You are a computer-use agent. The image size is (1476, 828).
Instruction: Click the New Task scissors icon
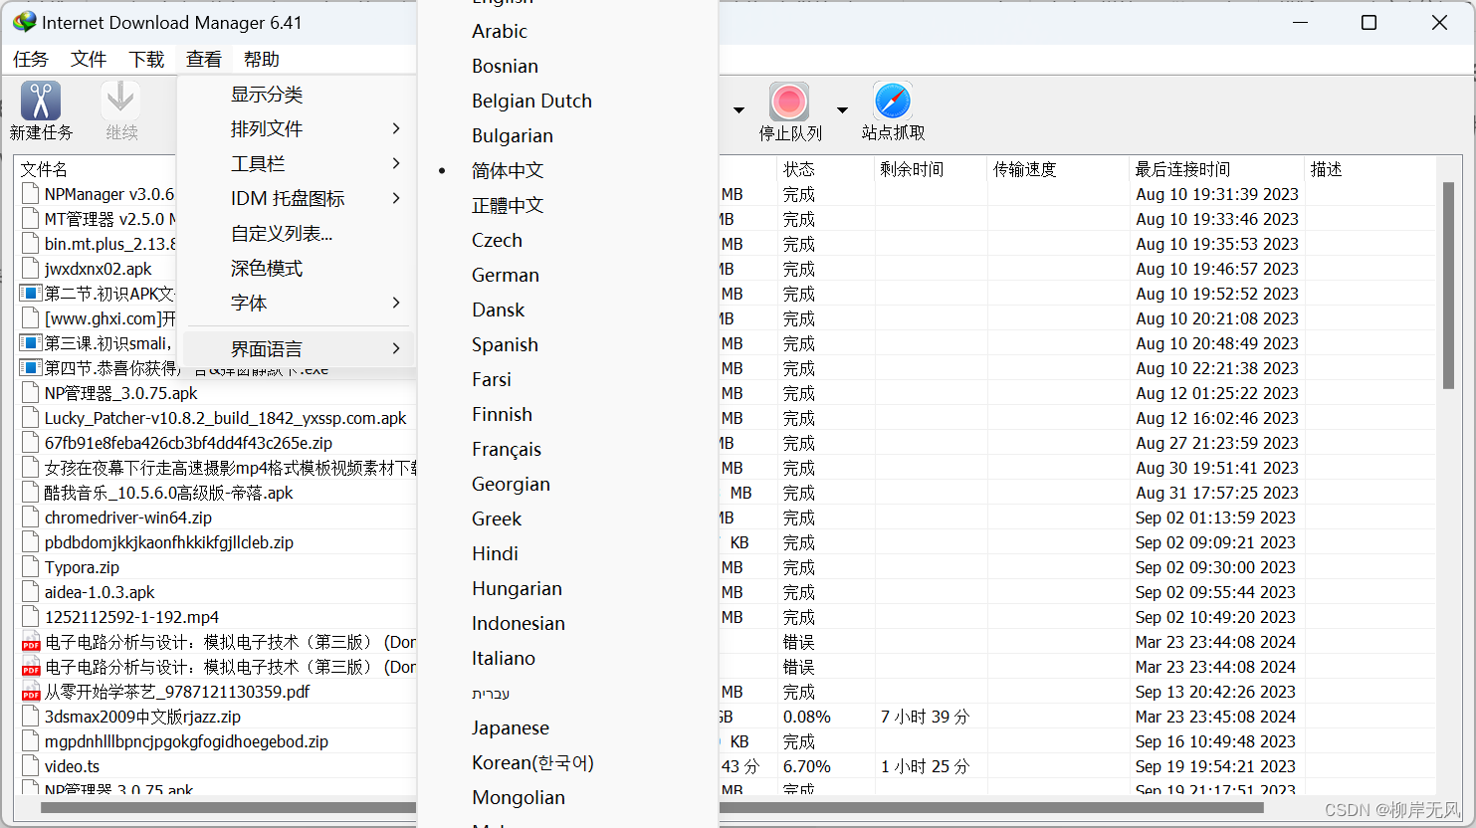(41, 101)
